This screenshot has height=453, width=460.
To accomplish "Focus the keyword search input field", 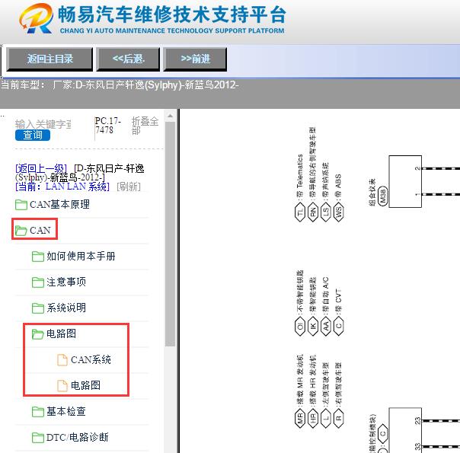I will coord(43,124).
